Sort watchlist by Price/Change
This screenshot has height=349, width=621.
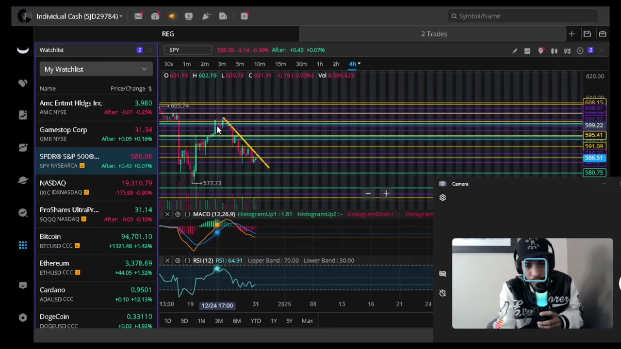(x=131, y=88)
